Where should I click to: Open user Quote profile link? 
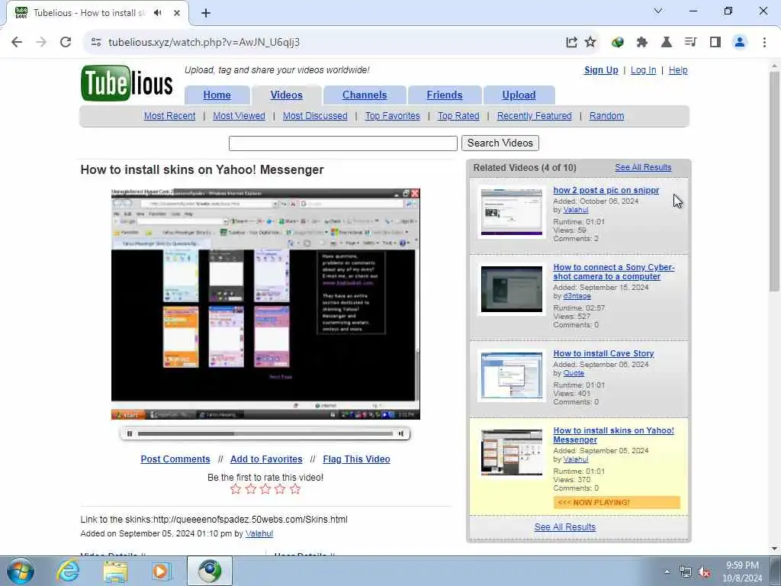pyautogui.click(x=574, y=373)
